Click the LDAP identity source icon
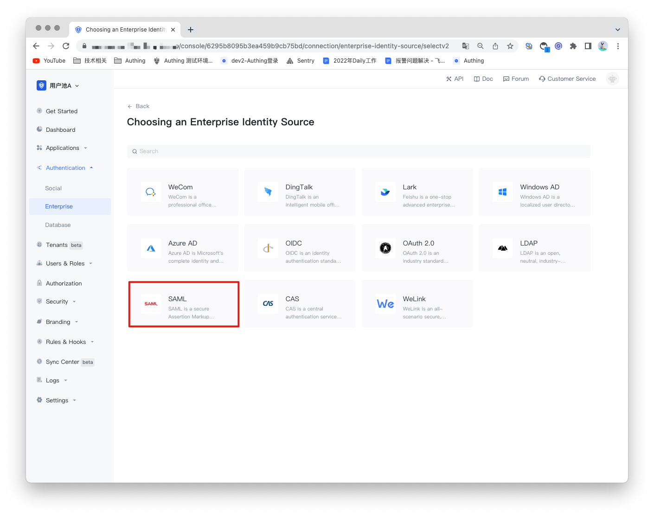 (503, 248)
